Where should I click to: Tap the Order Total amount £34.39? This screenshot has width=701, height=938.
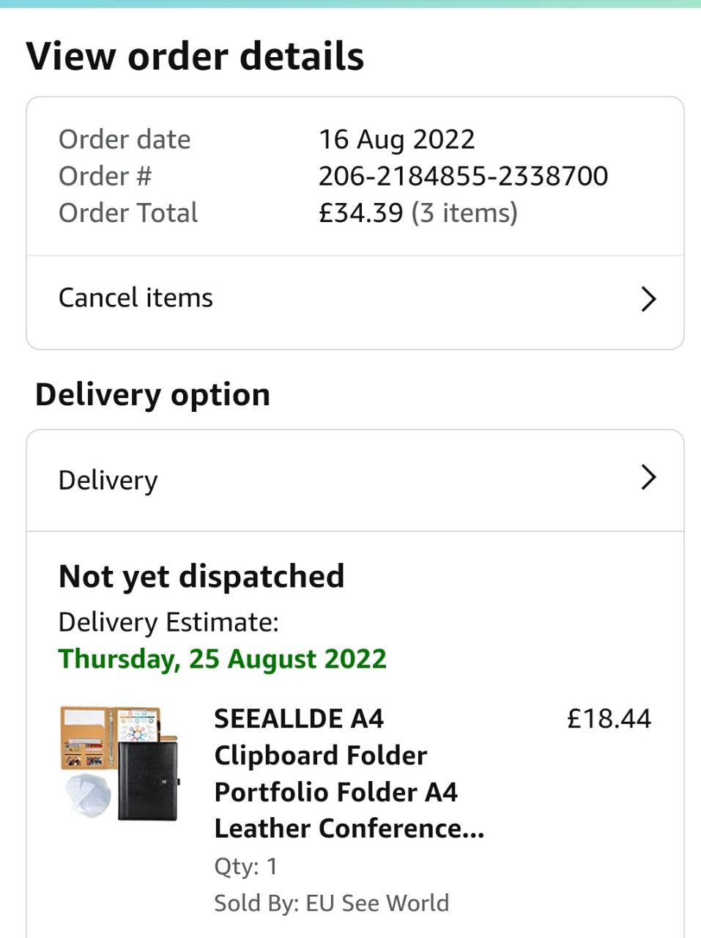[x=360, y=213]
